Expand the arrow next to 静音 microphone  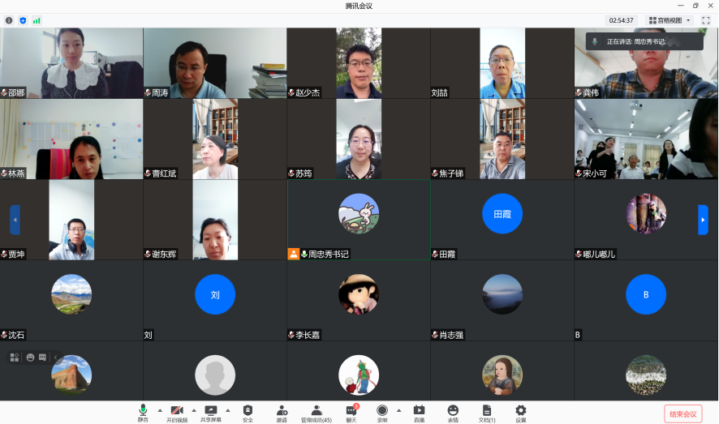(x=159, y=410)
